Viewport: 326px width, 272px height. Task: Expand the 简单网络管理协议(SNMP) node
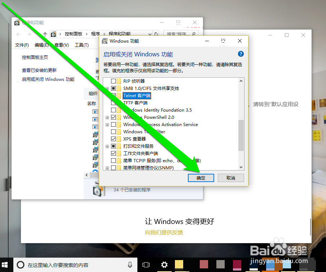pos(107,168)
